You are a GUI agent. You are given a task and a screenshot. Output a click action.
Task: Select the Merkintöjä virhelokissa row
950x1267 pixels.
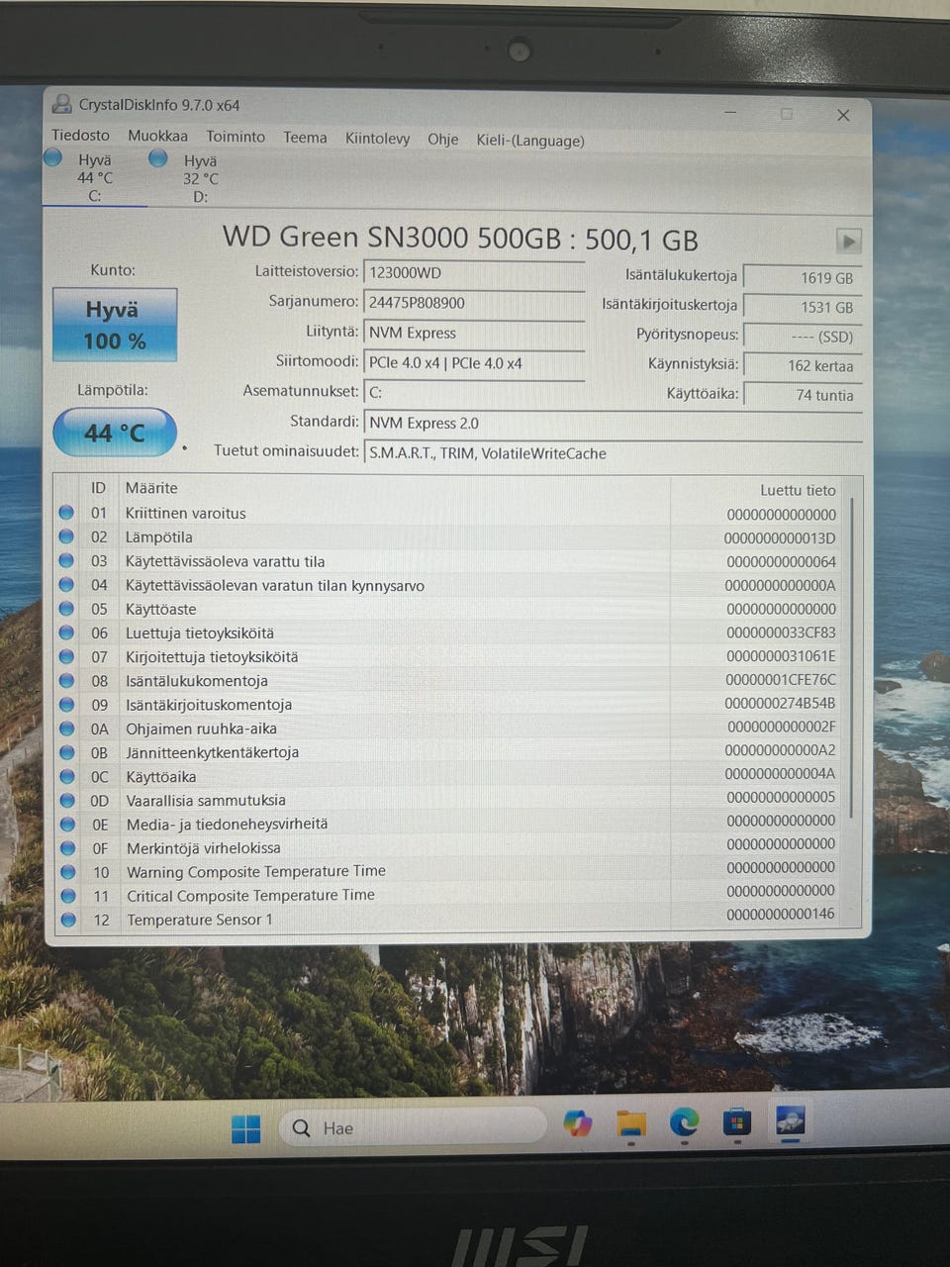[x=450, y=847]
